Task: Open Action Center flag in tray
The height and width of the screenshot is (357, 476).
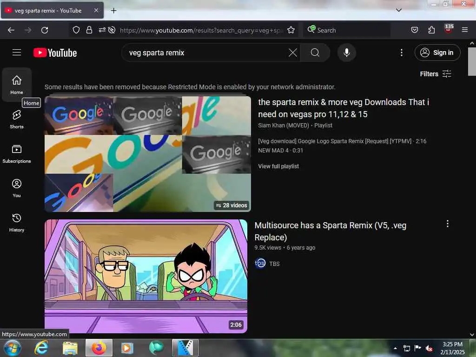Action: (x=418, y=348)
